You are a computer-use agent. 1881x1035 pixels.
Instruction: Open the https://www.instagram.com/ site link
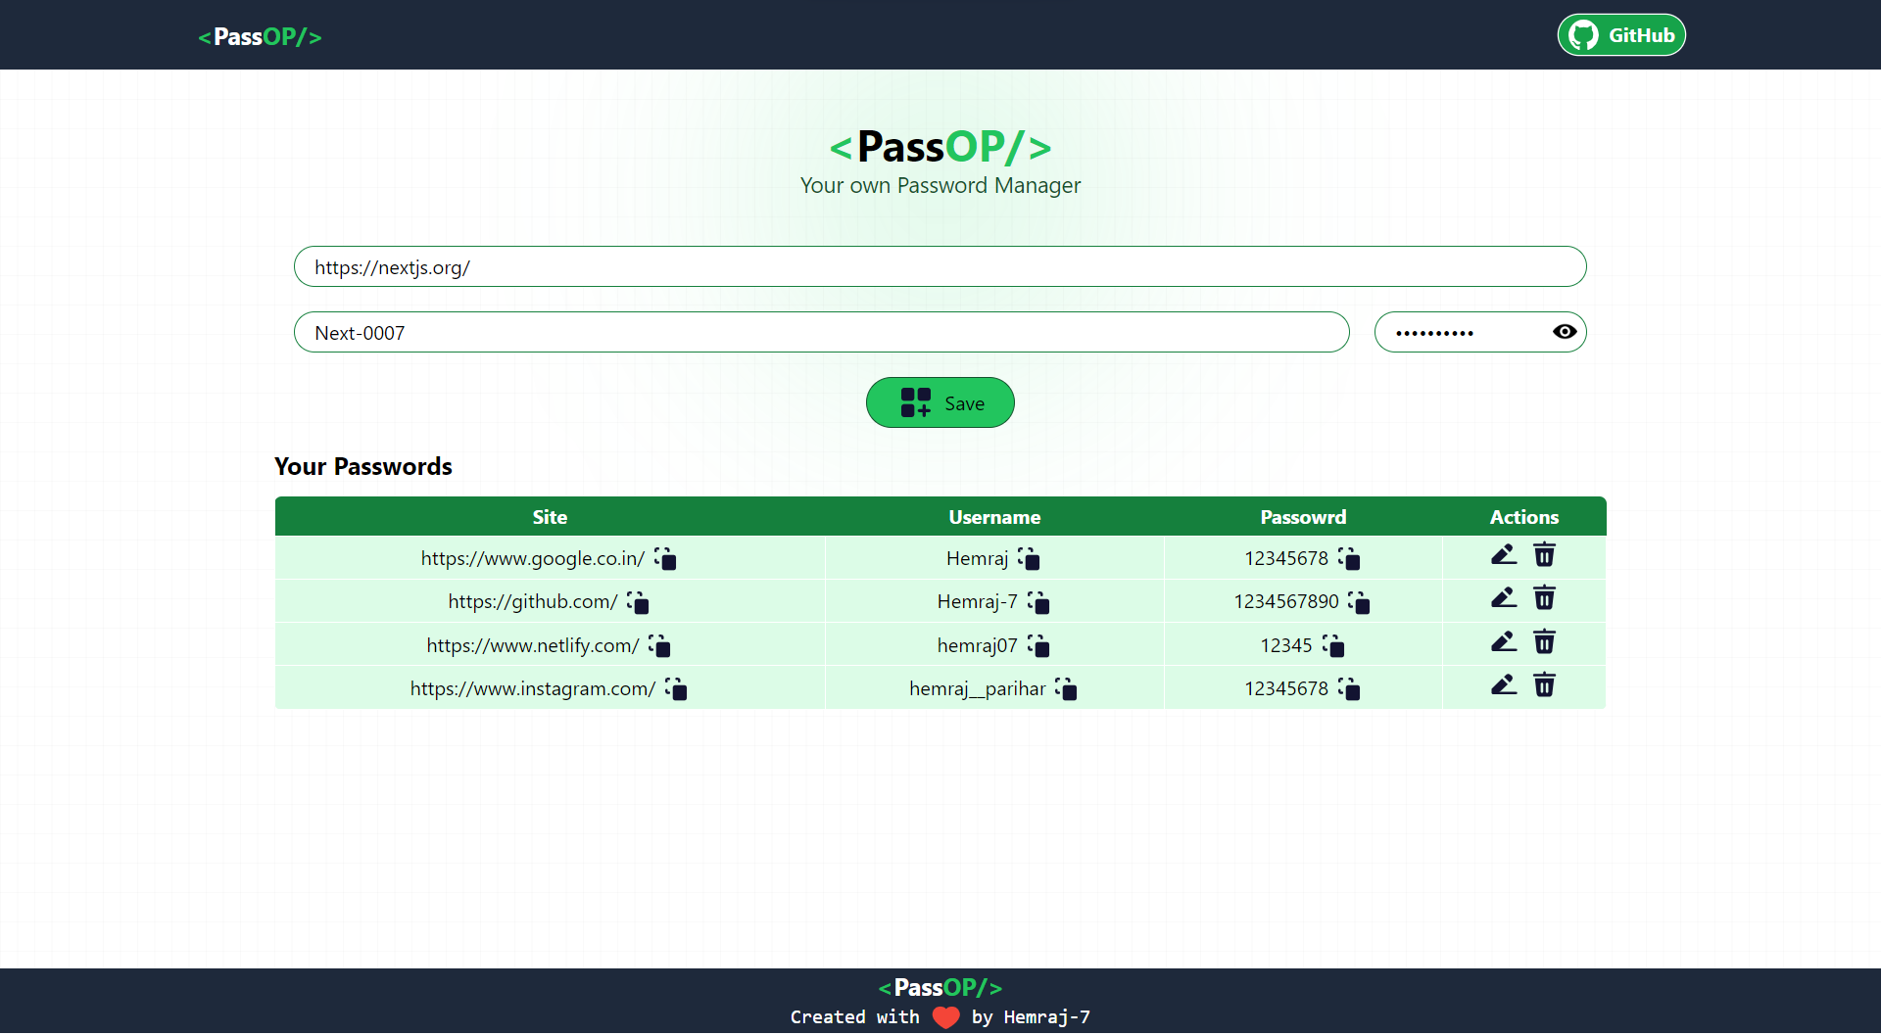[x=533, y=688]
